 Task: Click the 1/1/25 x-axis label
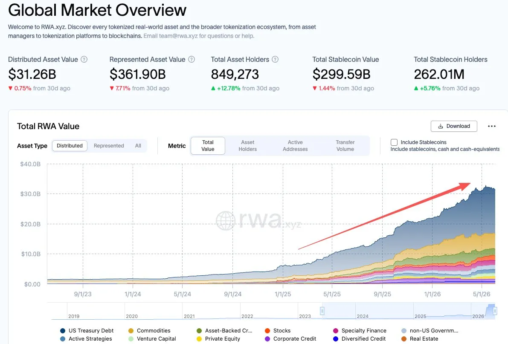pyautogui.click(x=283, y=294)
